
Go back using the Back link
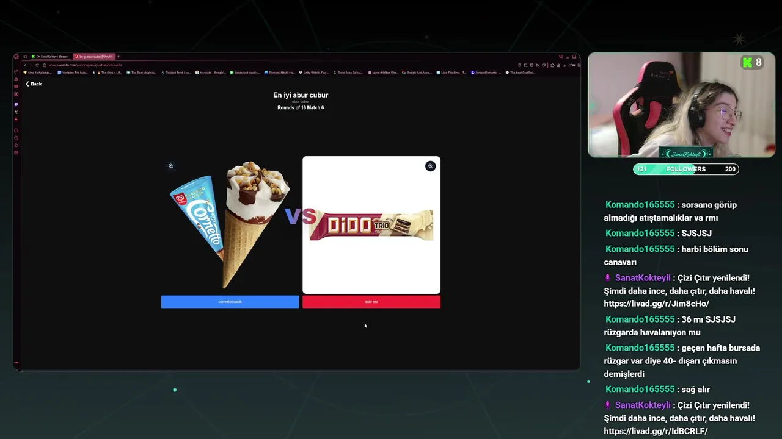point(34,84)
